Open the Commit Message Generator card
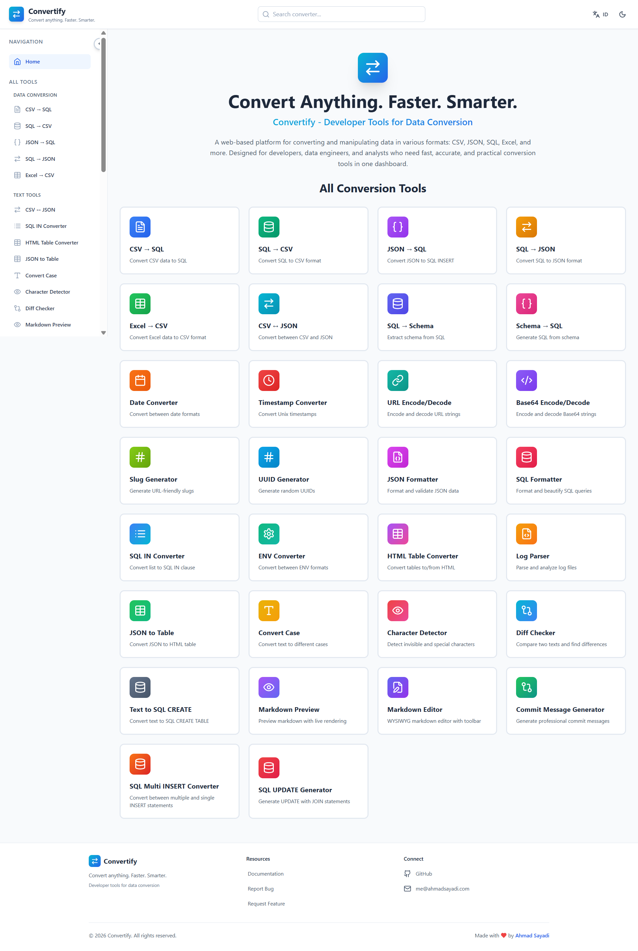The height and width of the screenshot is (951, 638). [x=566, y=701]
